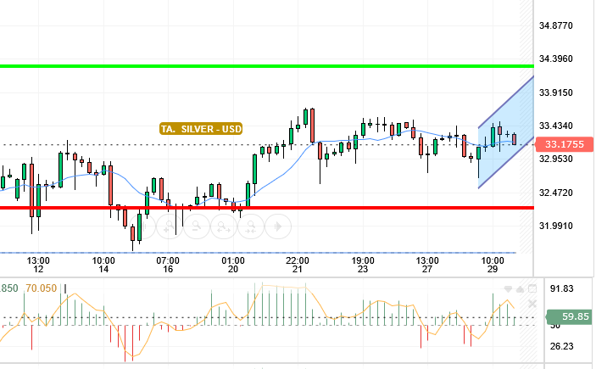The image size is (596, 369).
Task: Select the green resistance line
Action: point(267,66)
